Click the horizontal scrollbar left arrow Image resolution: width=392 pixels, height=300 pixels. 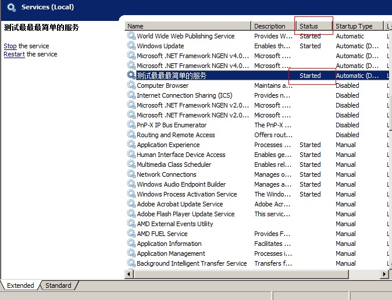click(129, 274)
